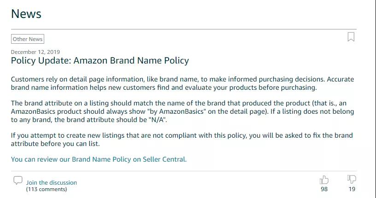Click the December 12, 2019 date
The height and width of the screenshot is (198, 376).
click(35, 52)
